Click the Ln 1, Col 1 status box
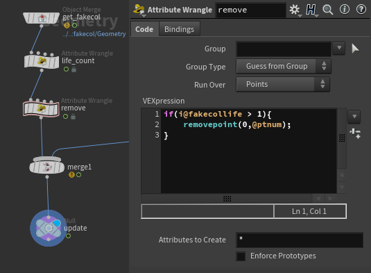 [x=310, y=211]
